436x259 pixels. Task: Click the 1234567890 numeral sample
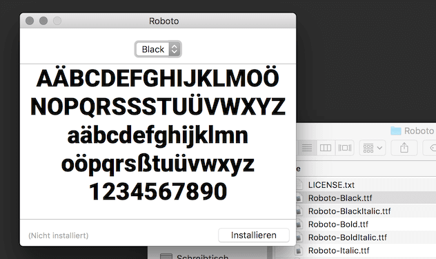(x=158, y=191)
